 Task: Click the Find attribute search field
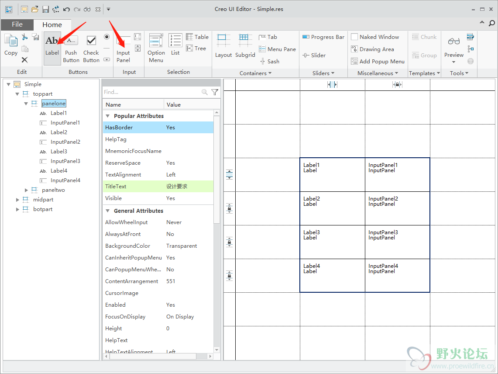tap(152, 92)
